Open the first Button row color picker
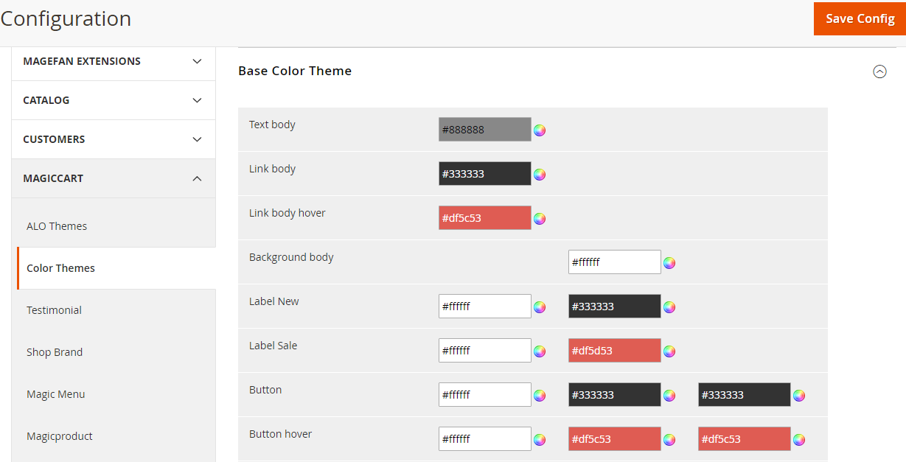906x462 pixels. (x=540, y=395)
